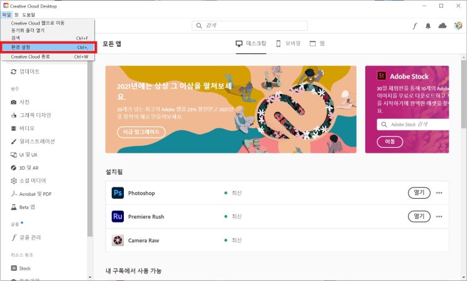Image resolution: width=467 pixels, height=281 pixels.
Task: Click the Premiere Rush app icon
Action: point(118,216)
